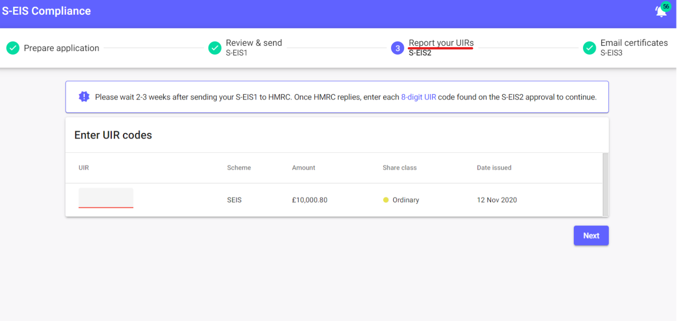Click the S-EIS Compliance title
Image resolution: width=677 pixels, height=321 pixels.
pos(46,11)
